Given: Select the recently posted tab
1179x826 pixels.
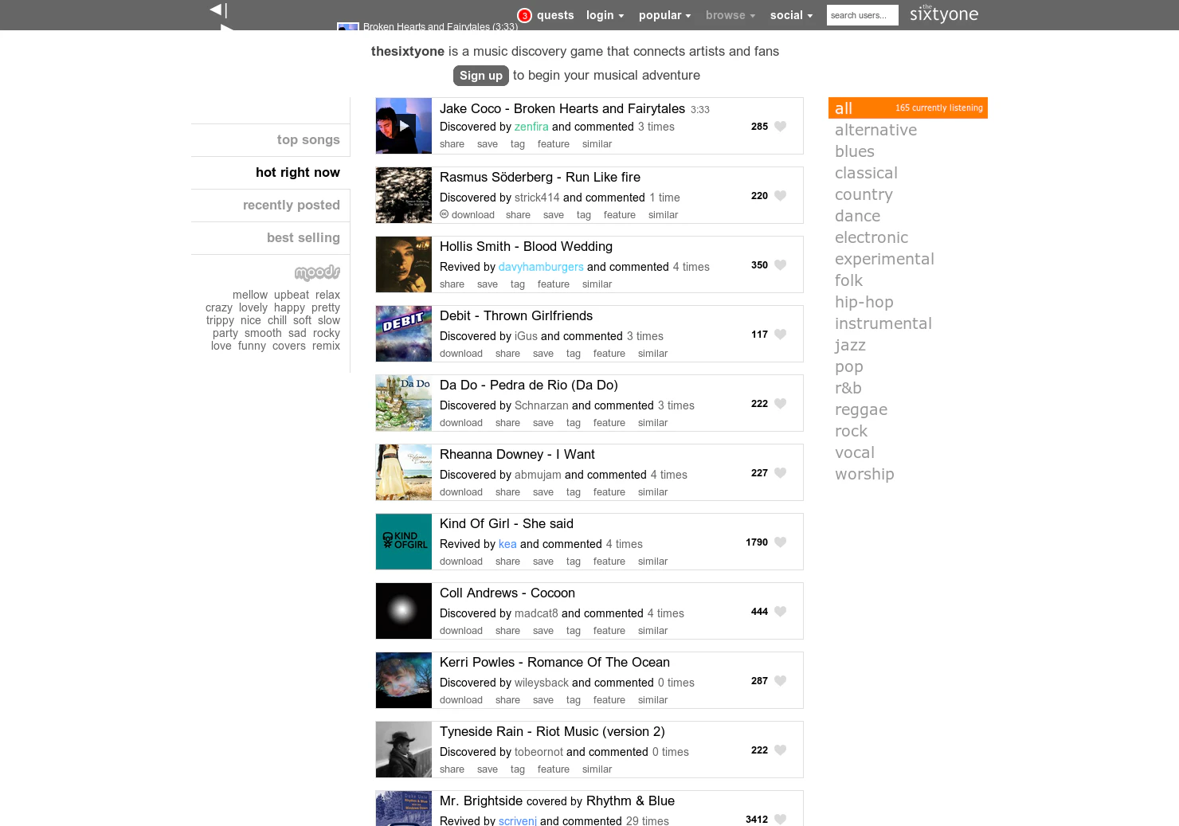Looking at the screenshot, I should tap(292, 205).
